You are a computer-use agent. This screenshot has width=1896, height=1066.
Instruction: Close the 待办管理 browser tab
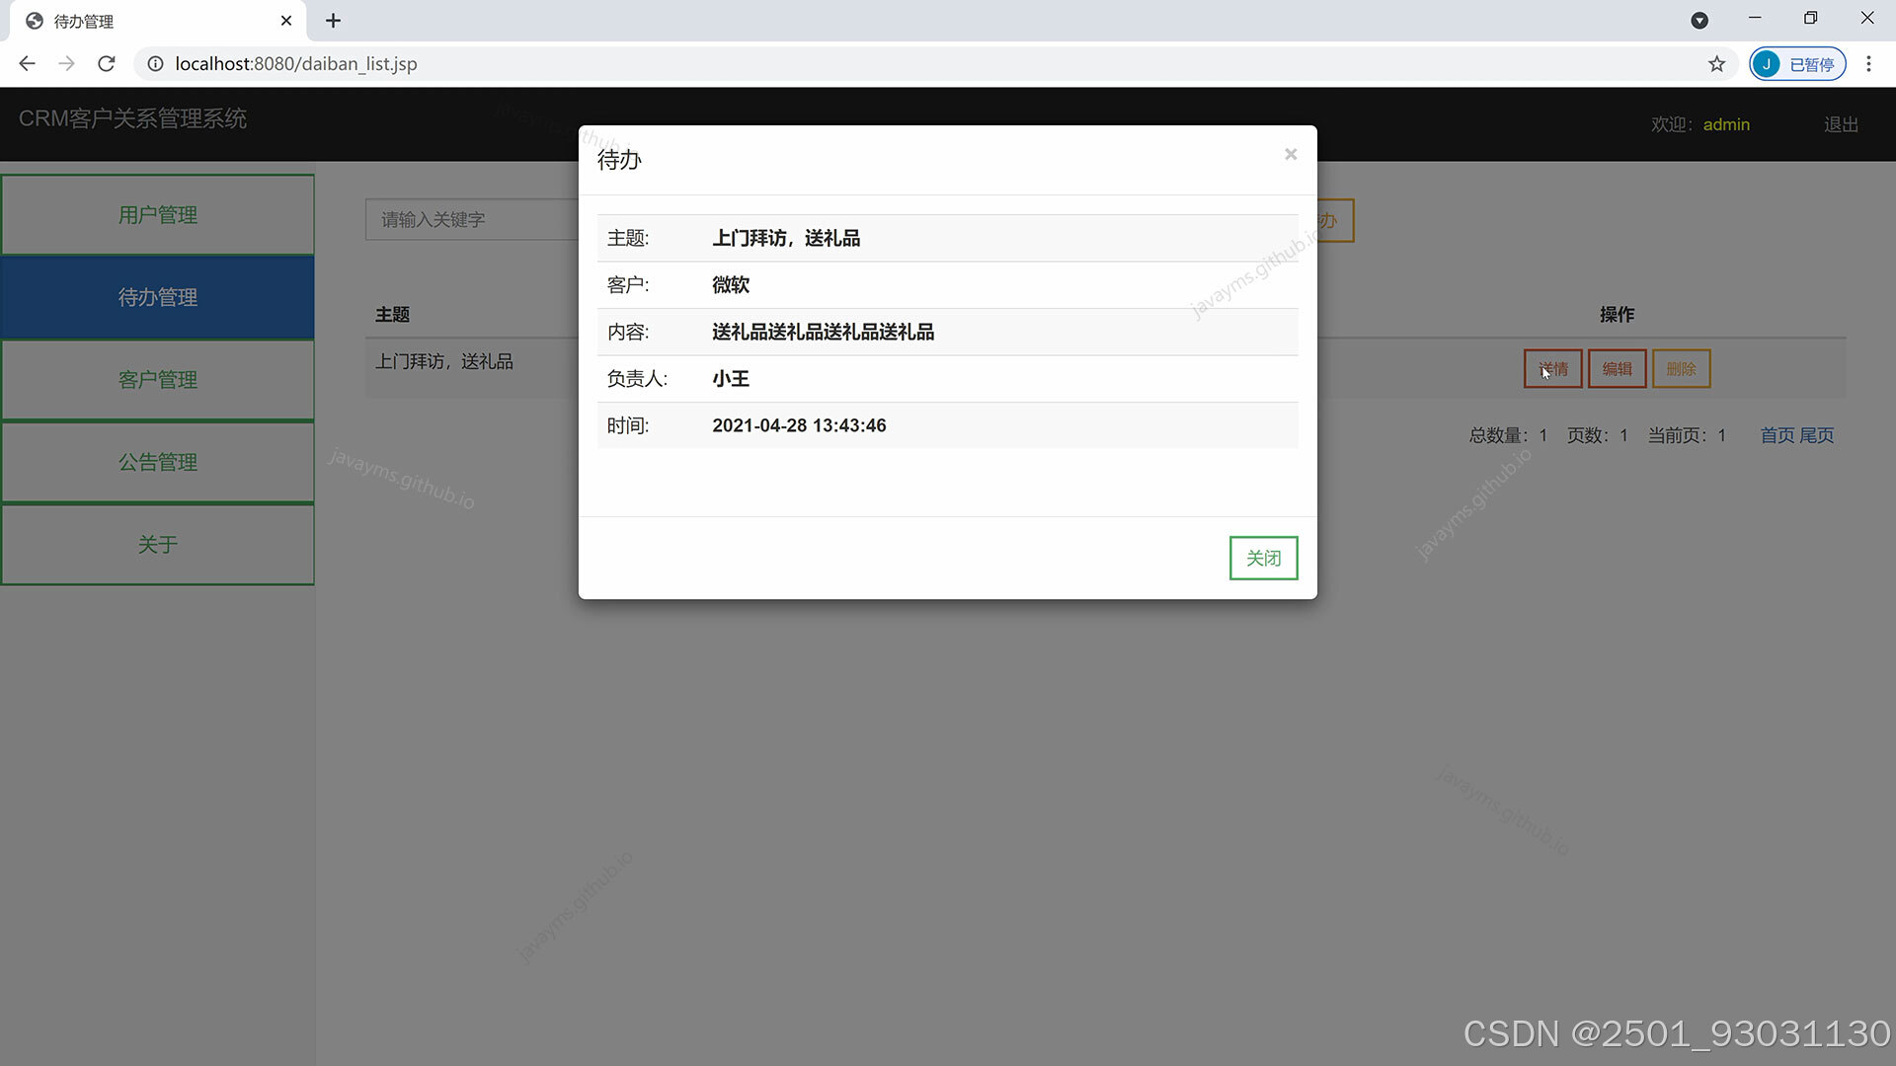tap(286, 21)
